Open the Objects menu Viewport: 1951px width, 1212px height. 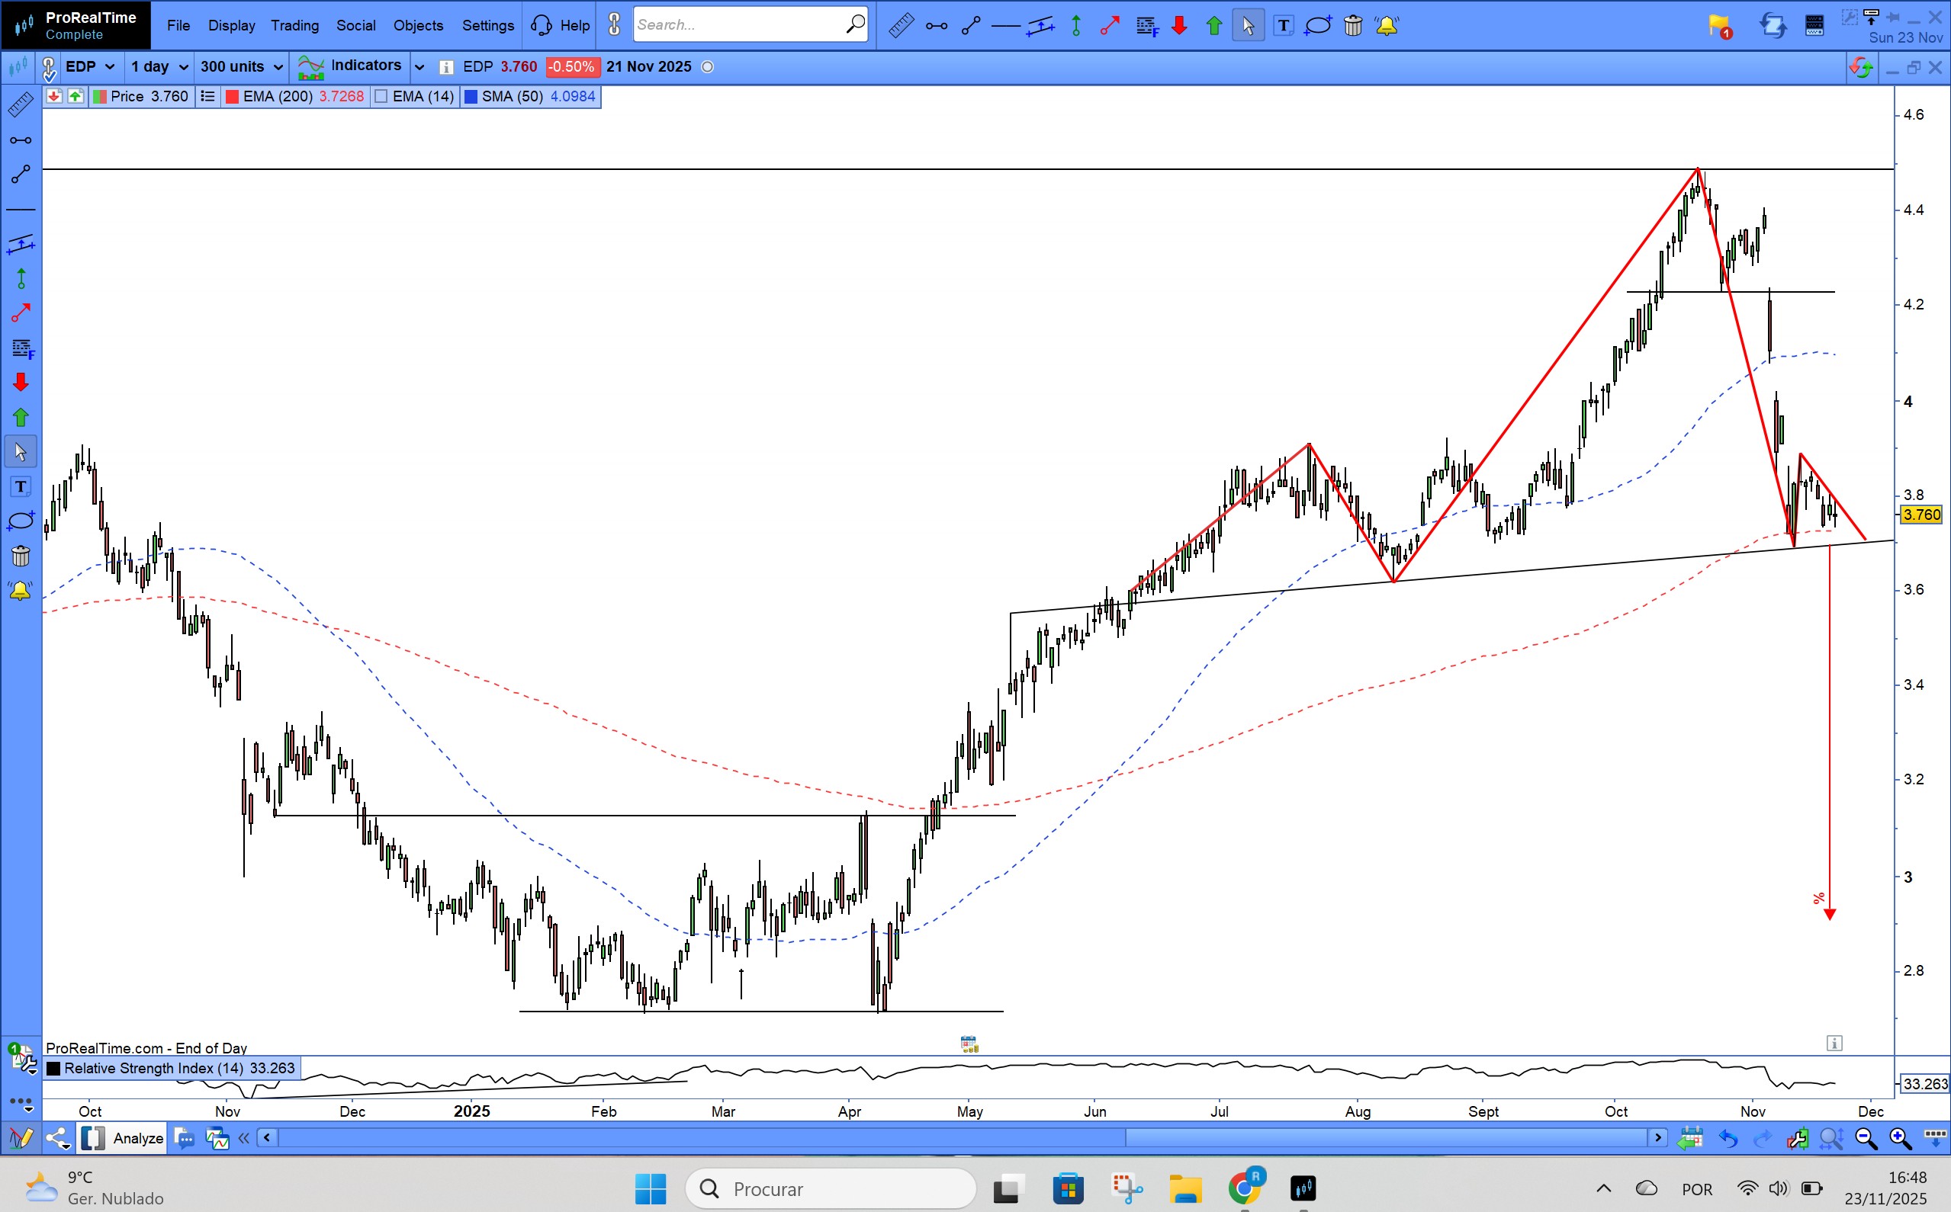click(x=418, y=26)
